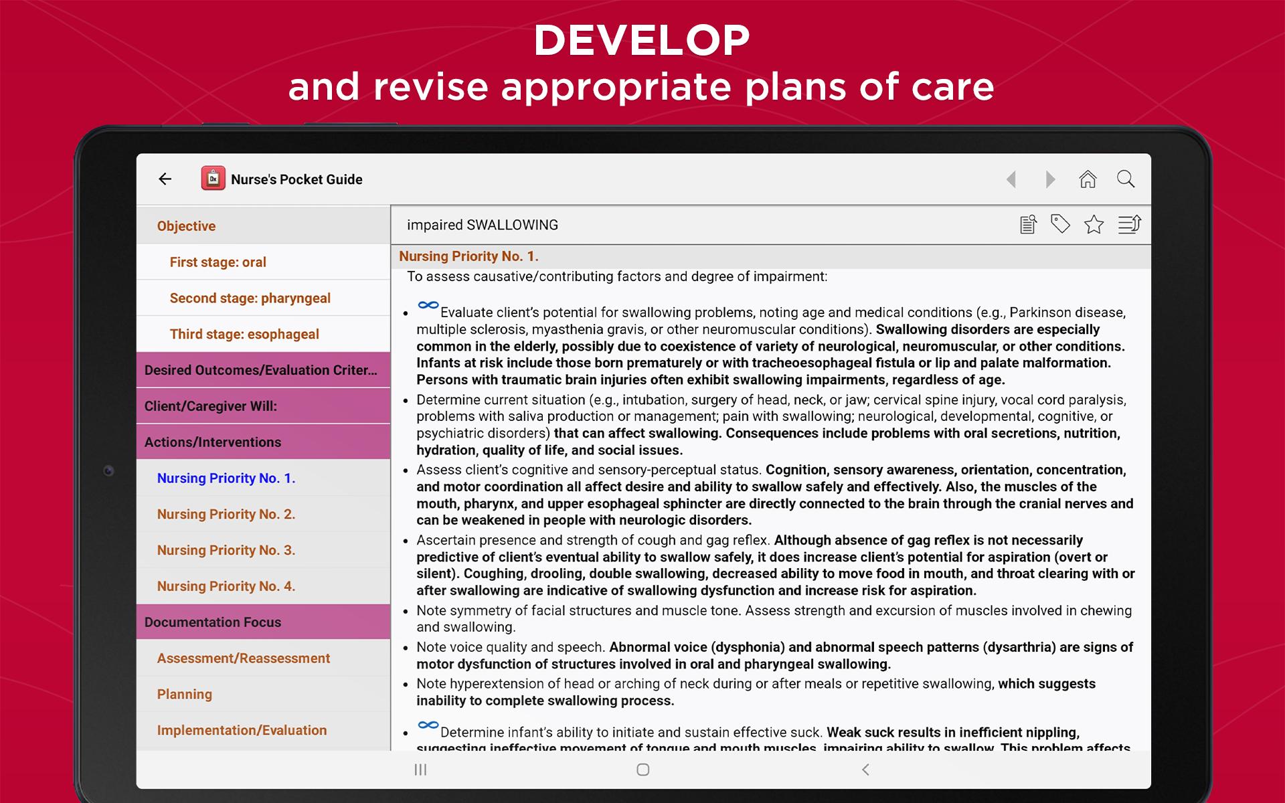
Task: Add a note with notes icon
Action: 1028,224
